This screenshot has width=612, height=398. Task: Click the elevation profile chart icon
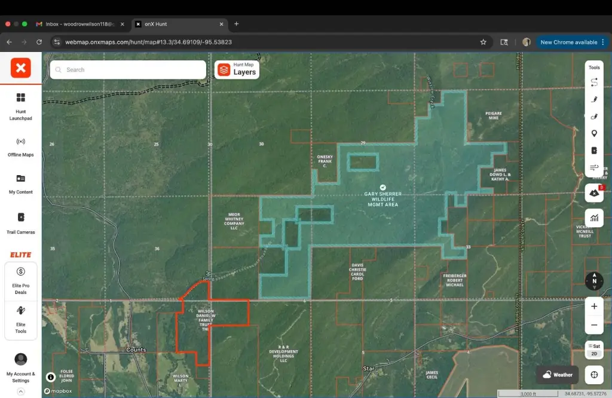(x=594, y=218)
